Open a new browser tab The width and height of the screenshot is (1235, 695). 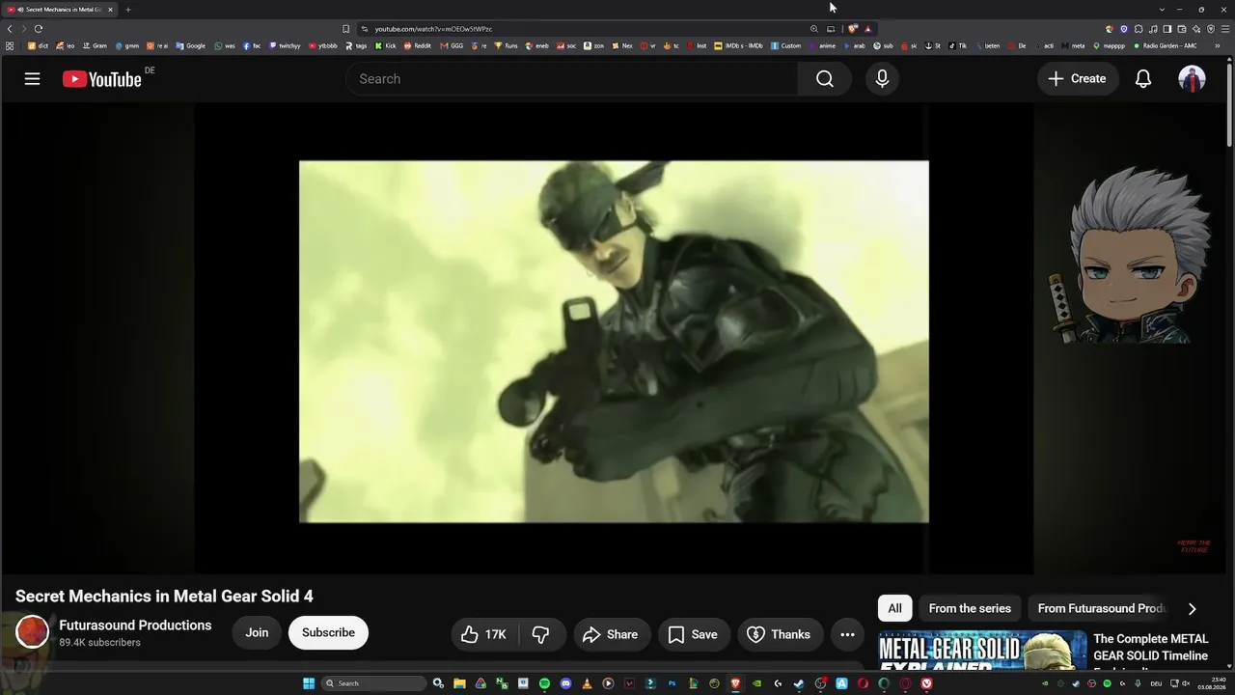click(x=127, y=10)
